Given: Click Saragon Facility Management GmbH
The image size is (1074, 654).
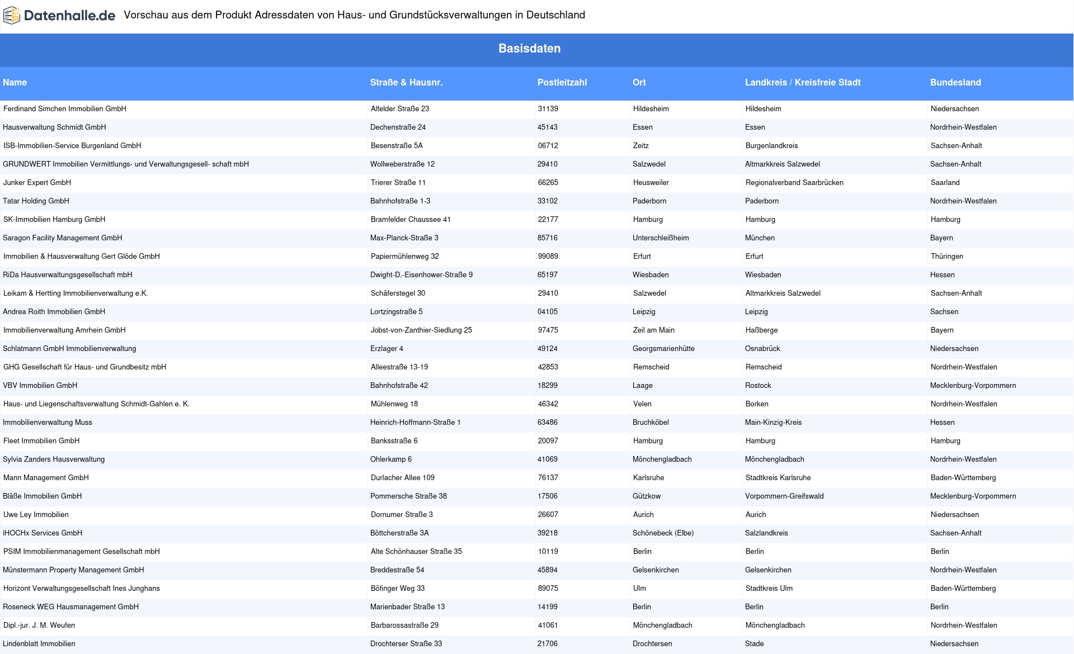Looking at the screenshot, I should pyautogui.click(x=62, y=238).
